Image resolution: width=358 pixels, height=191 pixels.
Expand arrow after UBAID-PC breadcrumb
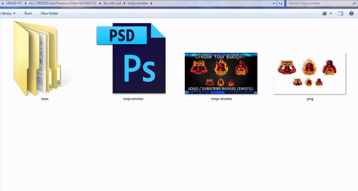click(25, 4)
